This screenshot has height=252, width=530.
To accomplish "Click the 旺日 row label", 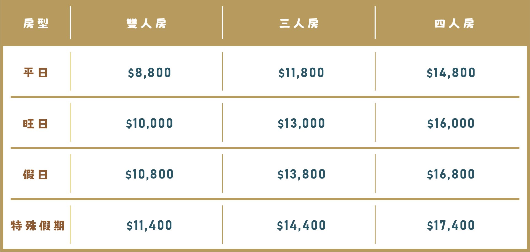I will click(36, 124).
